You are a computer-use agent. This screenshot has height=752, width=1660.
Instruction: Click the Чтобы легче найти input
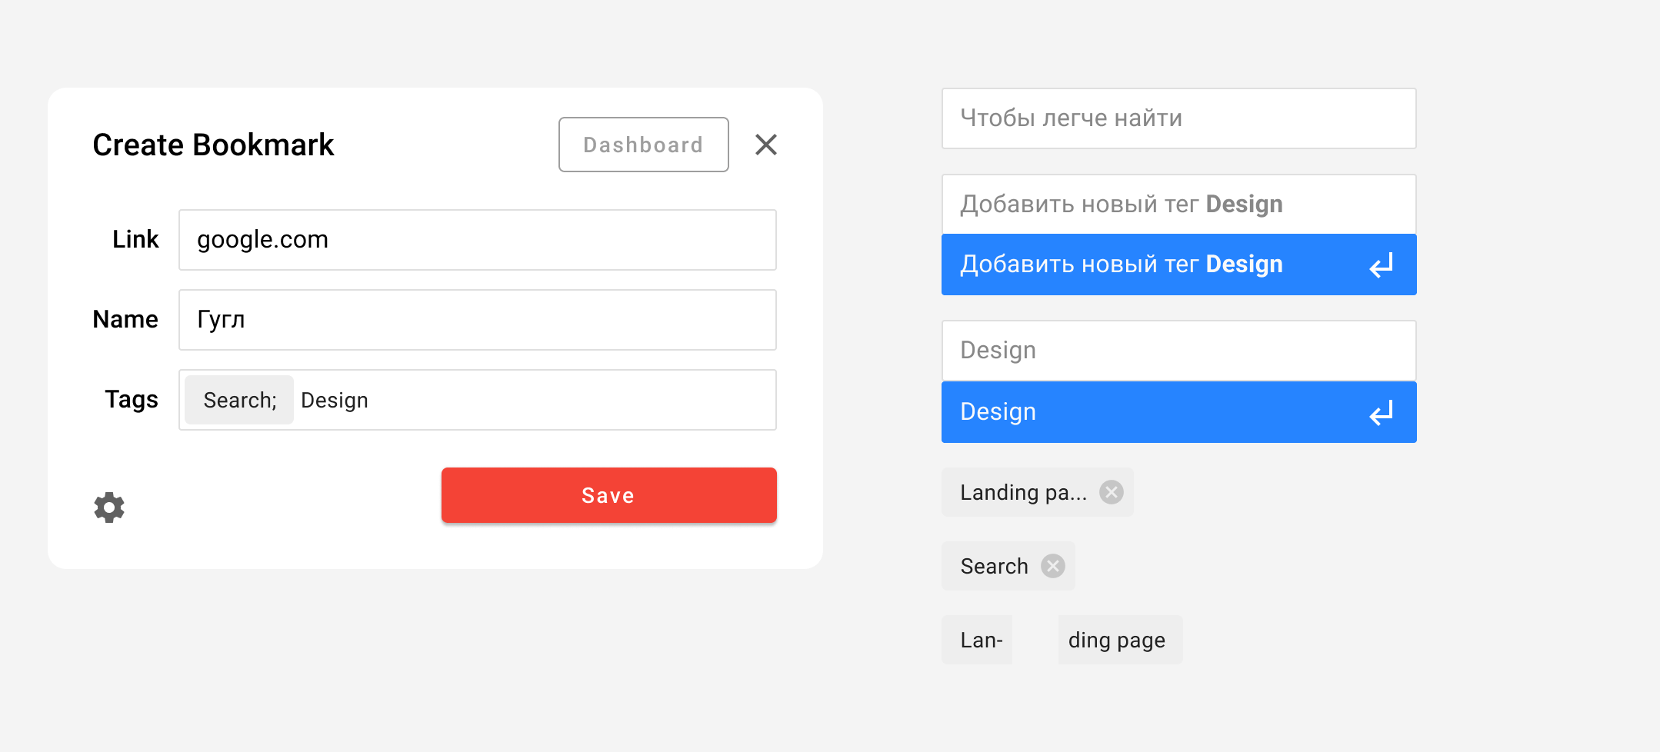(1178, 118)
